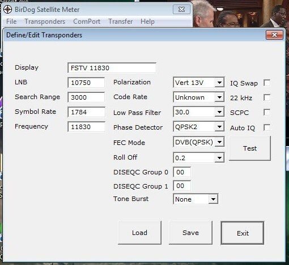This screenshot has height=265, width=289.
Task: Click the DISEQC Group 0 field
Action: click(182, 172)
